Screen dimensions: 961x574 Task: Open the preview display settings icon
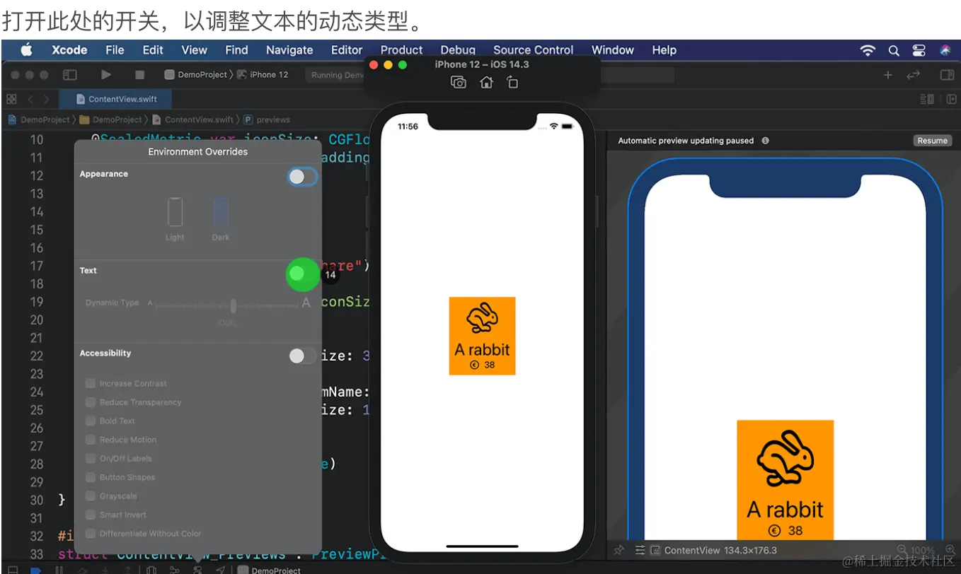[640, 550]
